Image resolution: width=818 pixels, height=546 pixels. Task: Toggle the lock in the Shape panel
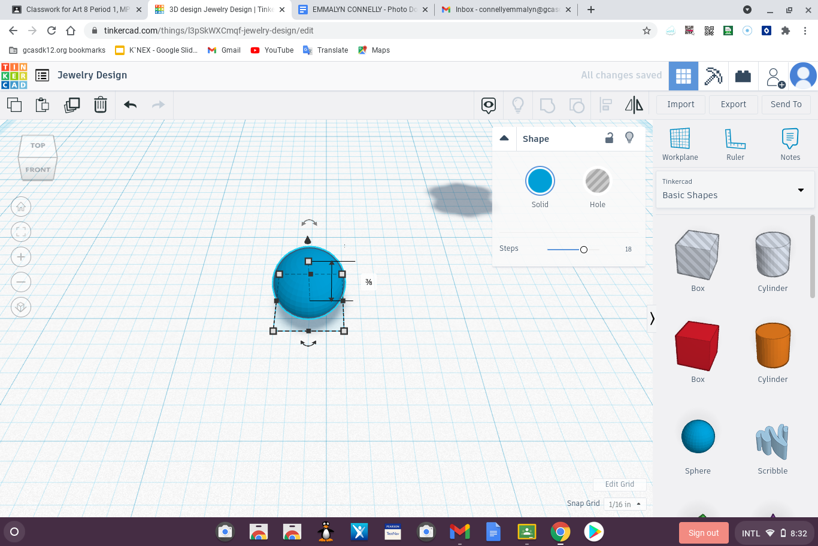(x=609, y=138)
